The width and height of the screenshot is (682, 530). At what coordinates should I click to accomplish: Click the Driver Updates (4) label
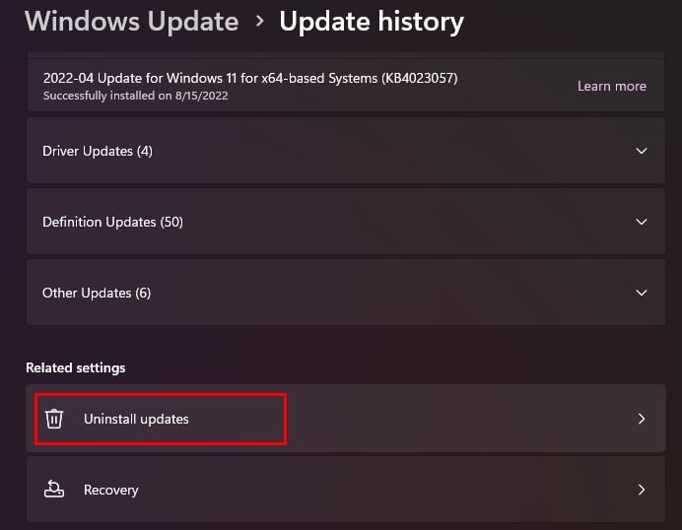(97, 151)
